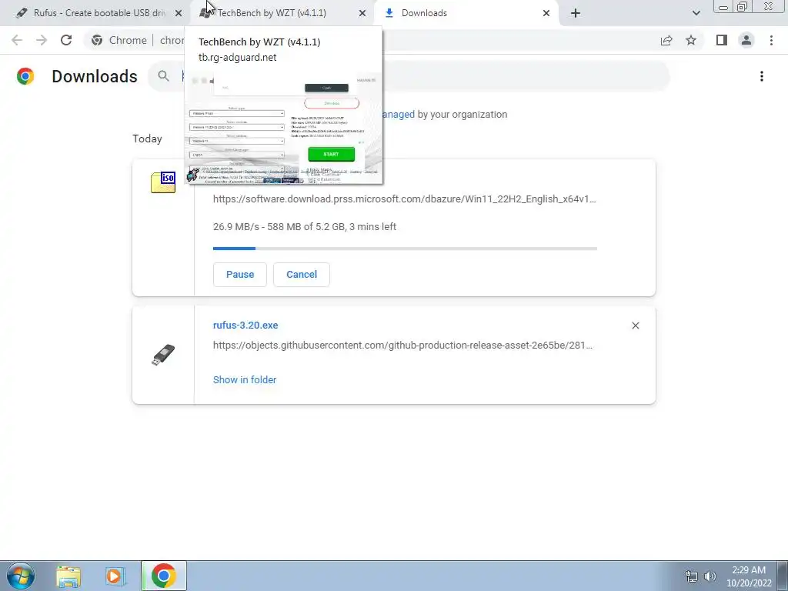Open the Chrome three-dot menu
788x591 pixels.
771,40
